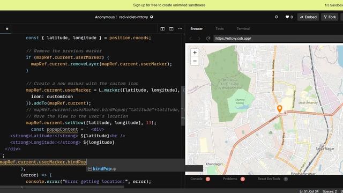Click the Ln 51, Col 34 status indicator
The image size is (343, 193).
coord(309,191)
